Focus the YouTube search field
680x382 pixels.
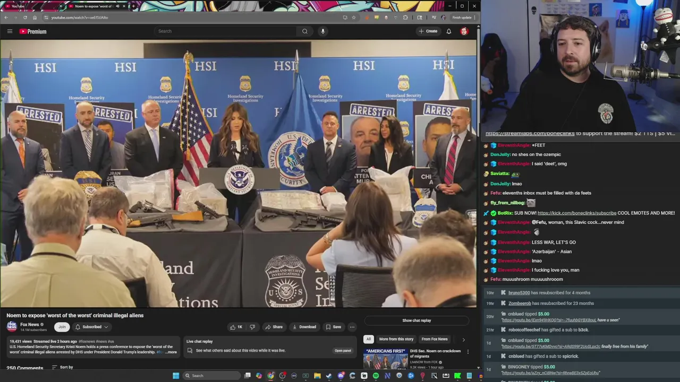click(226, 31)
